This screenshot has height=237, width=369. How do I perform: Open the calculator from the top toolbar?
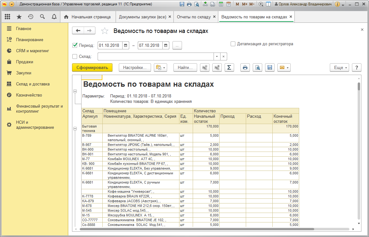[221, 4]
